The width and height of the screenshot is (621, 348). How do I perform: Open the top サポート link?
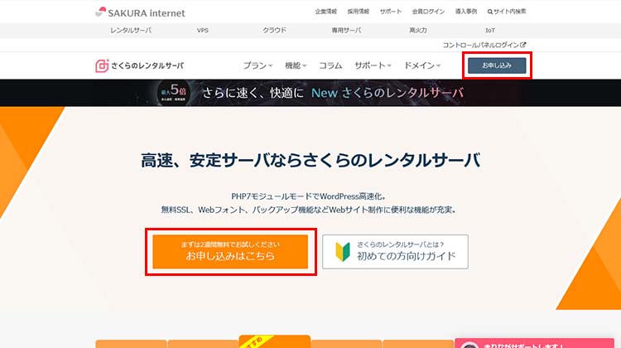tap(391, 12)
